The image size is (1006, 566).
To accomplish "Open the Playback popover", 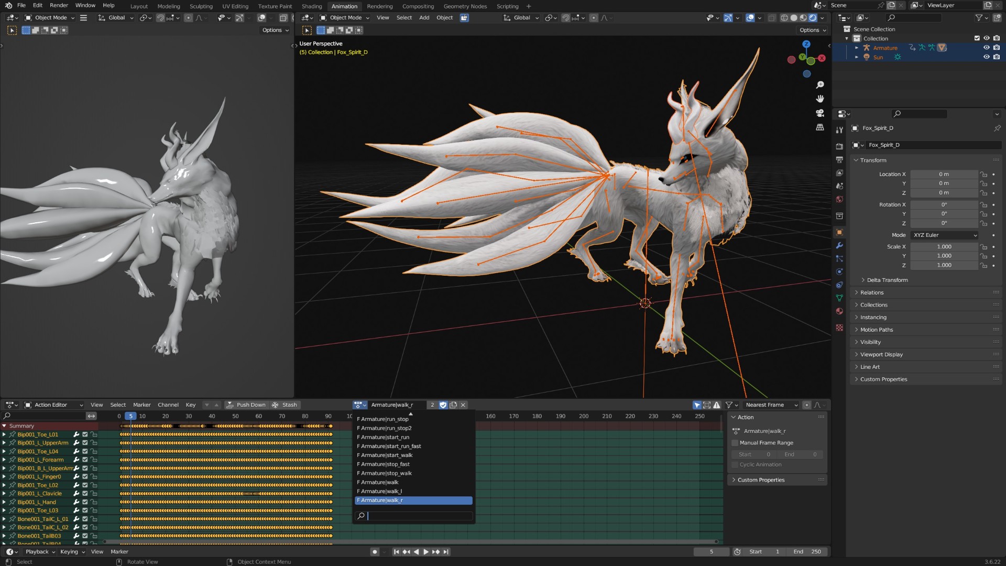I will coord(40,552).
